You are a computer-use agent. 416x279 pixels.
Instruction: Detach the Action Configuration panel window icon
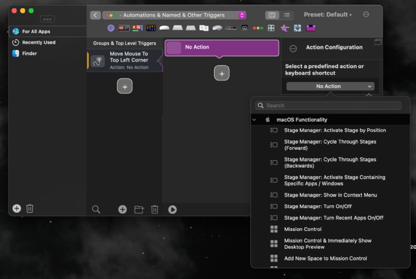(378, 42)
